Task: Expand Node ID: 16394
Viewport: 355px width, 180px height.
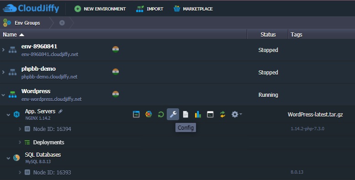Action: pyautogui.click(x=20, y=129)
